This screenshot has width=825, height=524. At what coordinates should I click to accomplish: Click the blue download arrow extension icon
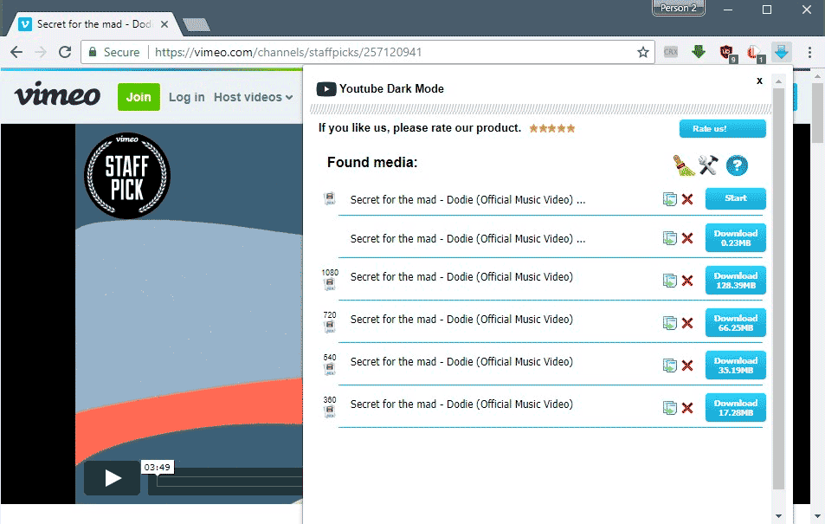point(782,53)
